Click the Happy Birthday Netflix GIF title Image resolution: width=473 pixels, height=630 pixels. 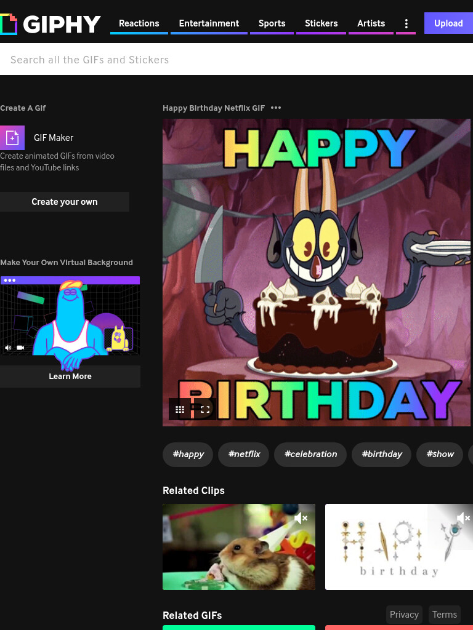(214, 108)
